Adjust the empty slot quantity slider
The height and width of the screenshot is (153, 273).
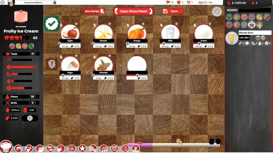(x=137, y=75)
